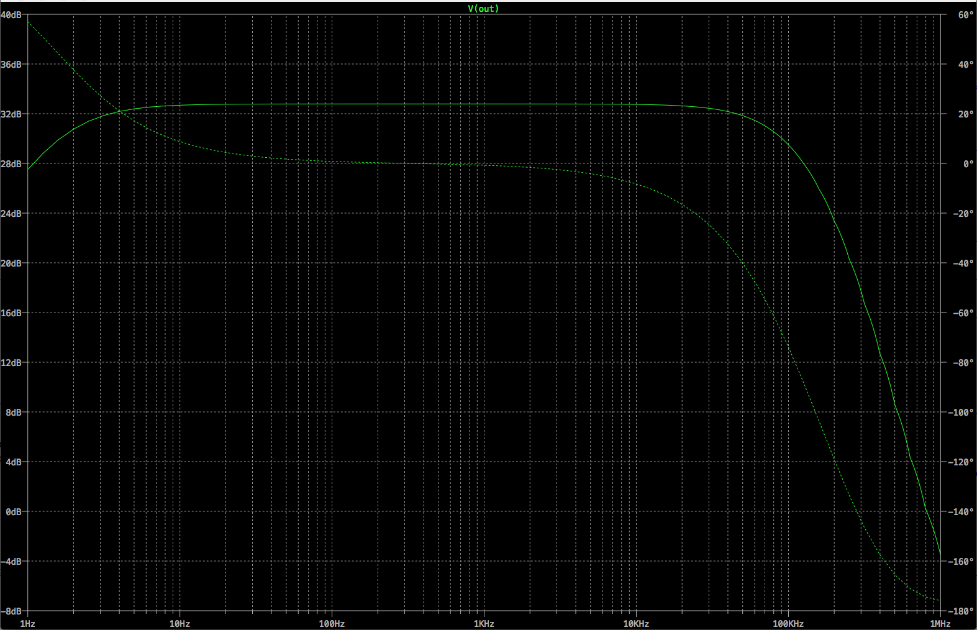
Task: Click the -120° phase axis label
Action: (961, 462)
